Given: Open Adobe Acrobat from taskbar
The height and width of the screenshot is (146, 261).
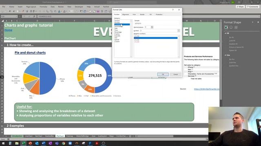Looking at the screenshot, I should 97,143.
